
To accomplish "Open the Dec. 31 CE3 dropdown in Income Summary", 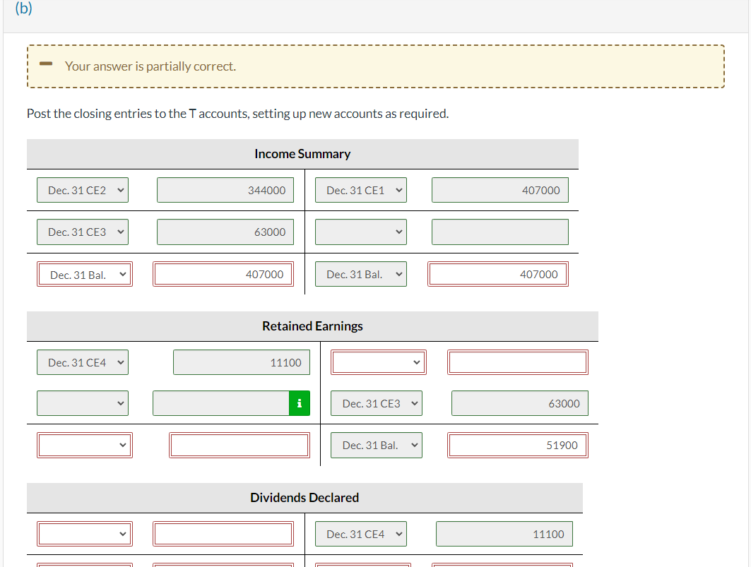I will click(82, 231).
